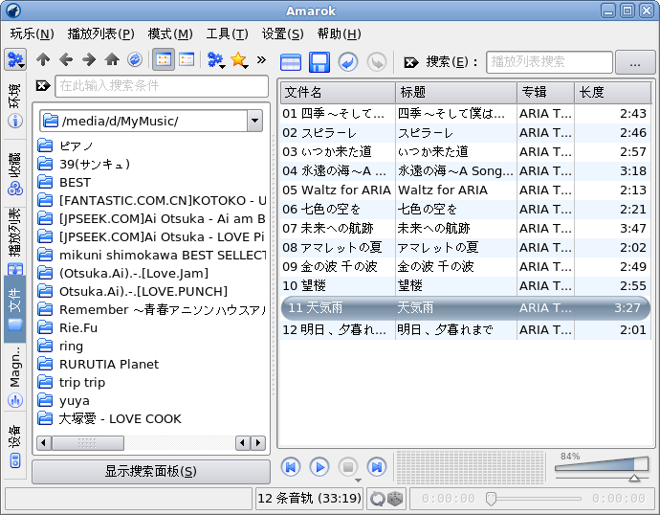The image size is (660, 515).
Task: Sort playlist by 长度 column header
Action: point(613,92)
